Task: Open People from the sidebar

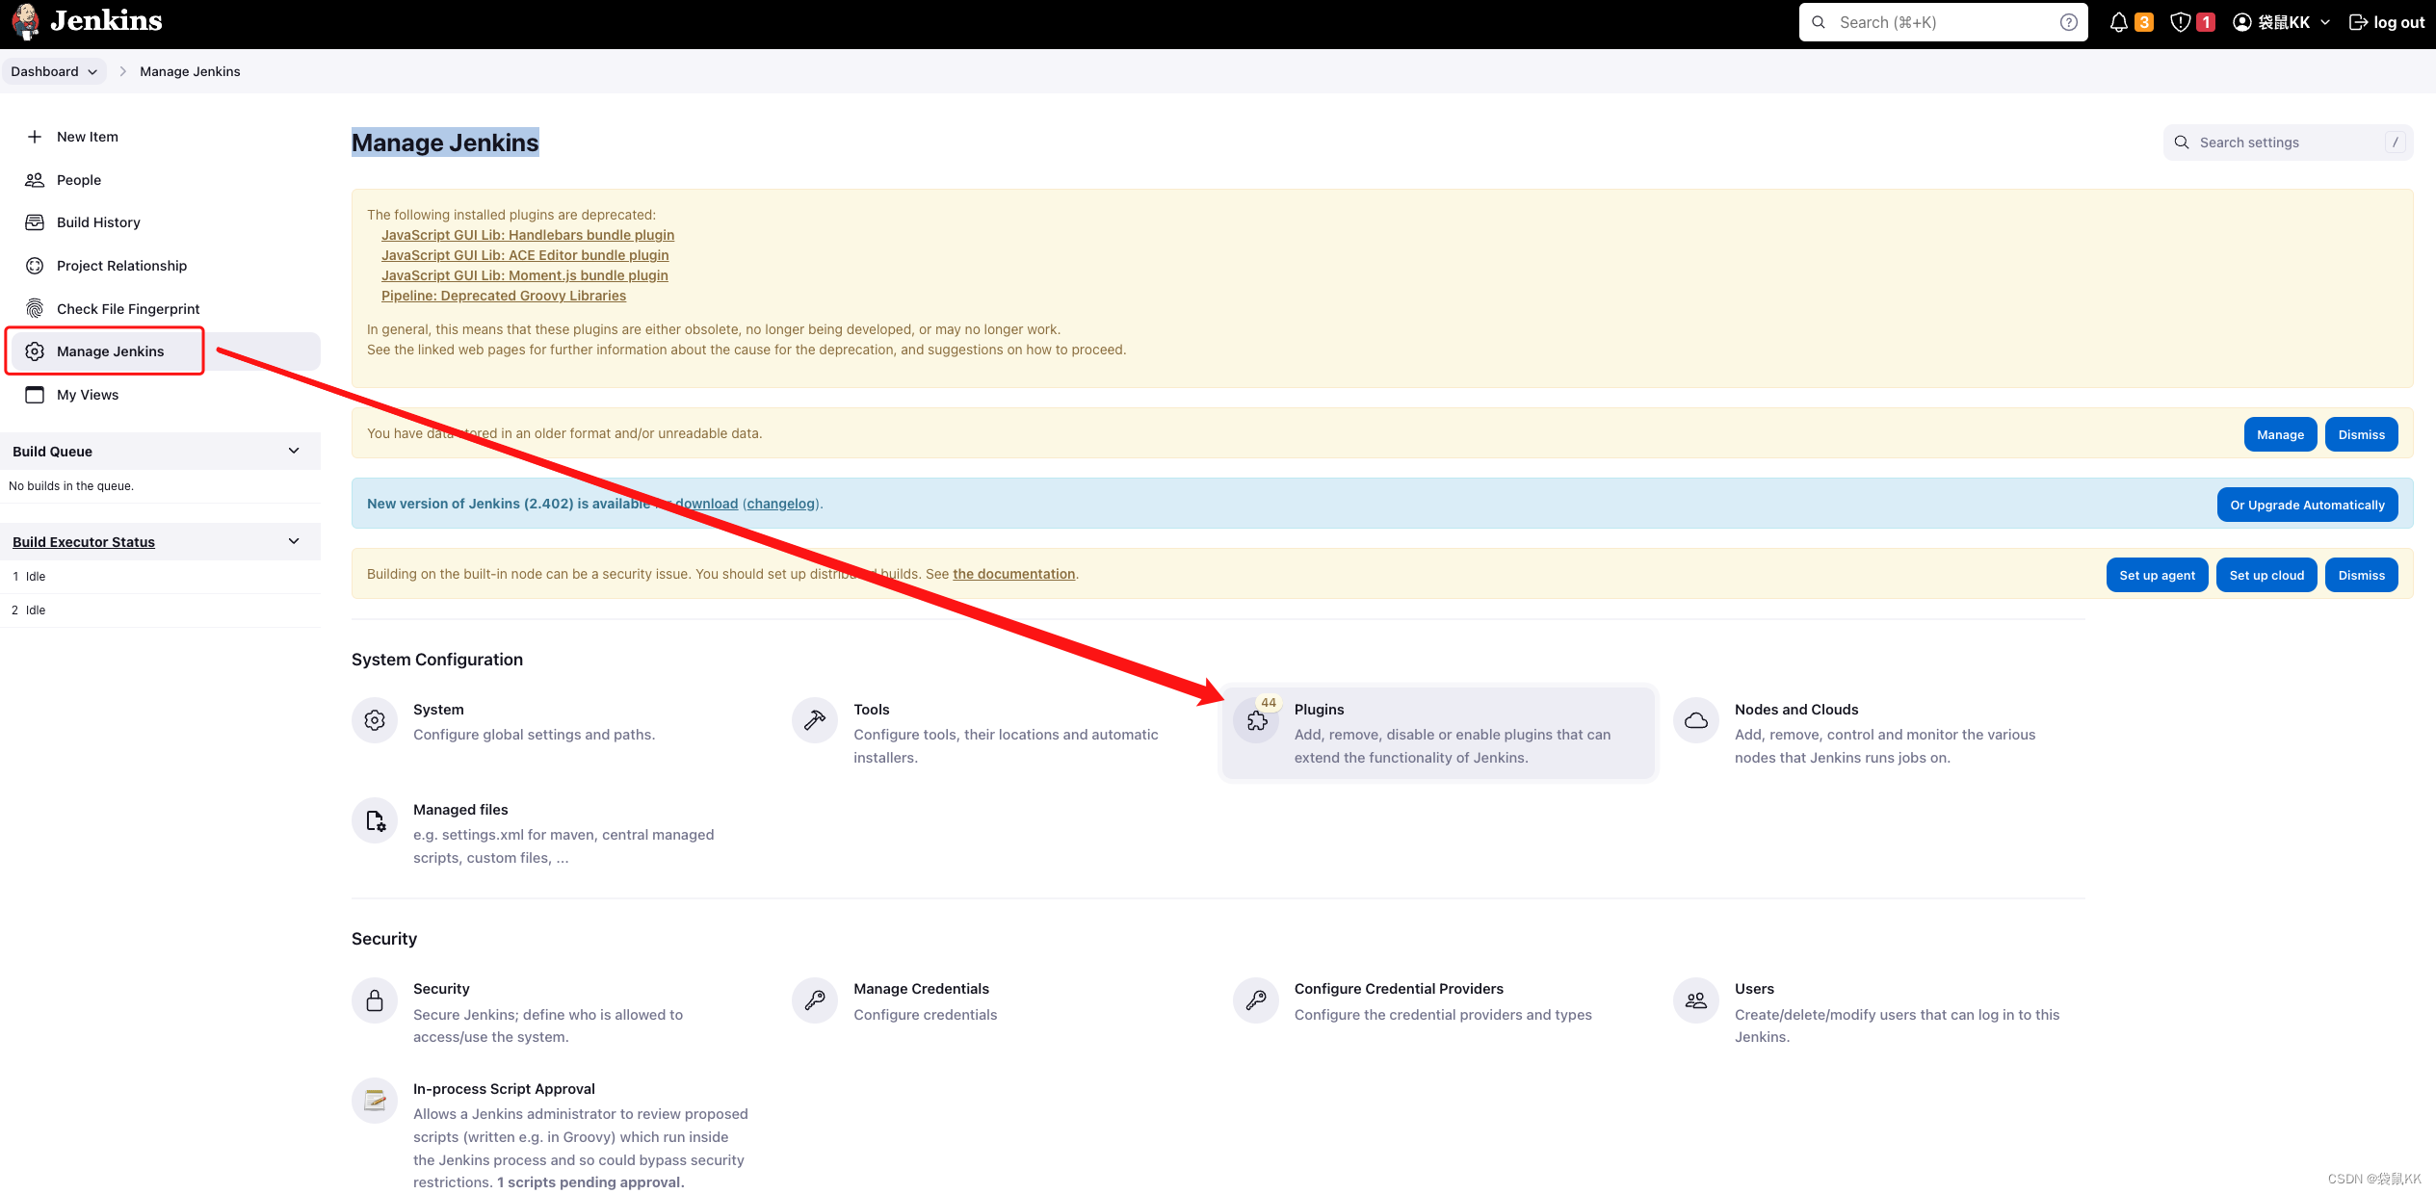Action: [77, 179]
